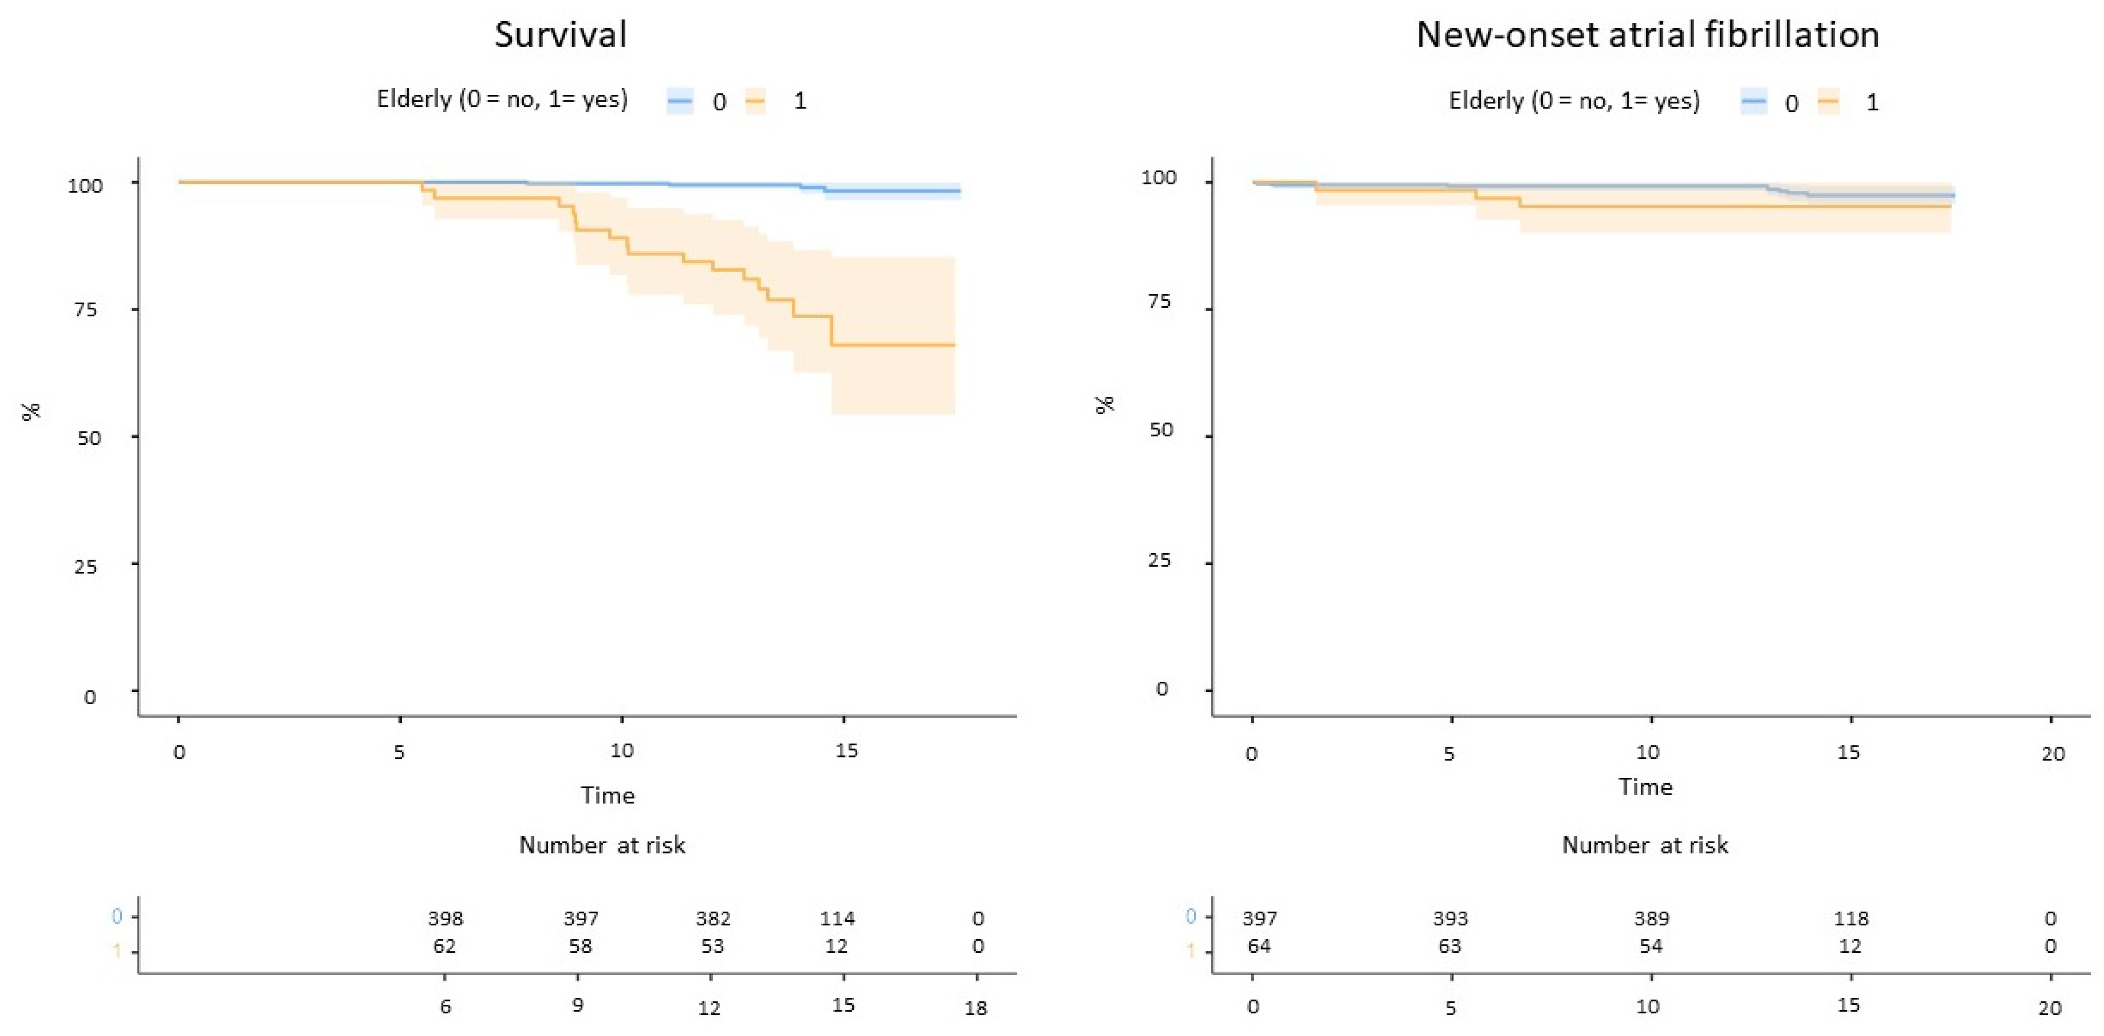
Task: Click the Time axis label under Survival plot
Action: 607,795
